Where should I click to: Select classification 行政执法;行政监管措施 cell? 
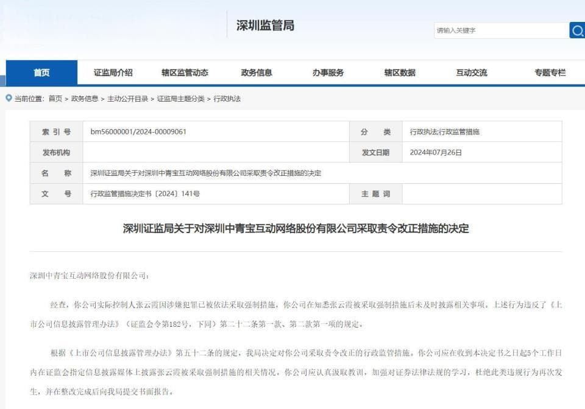click(482, 131)
